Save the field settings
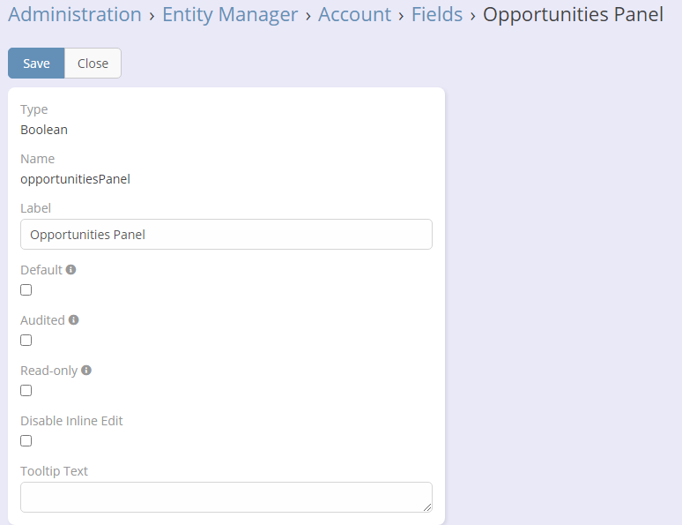682x525 pixels. tap(36, 64)
